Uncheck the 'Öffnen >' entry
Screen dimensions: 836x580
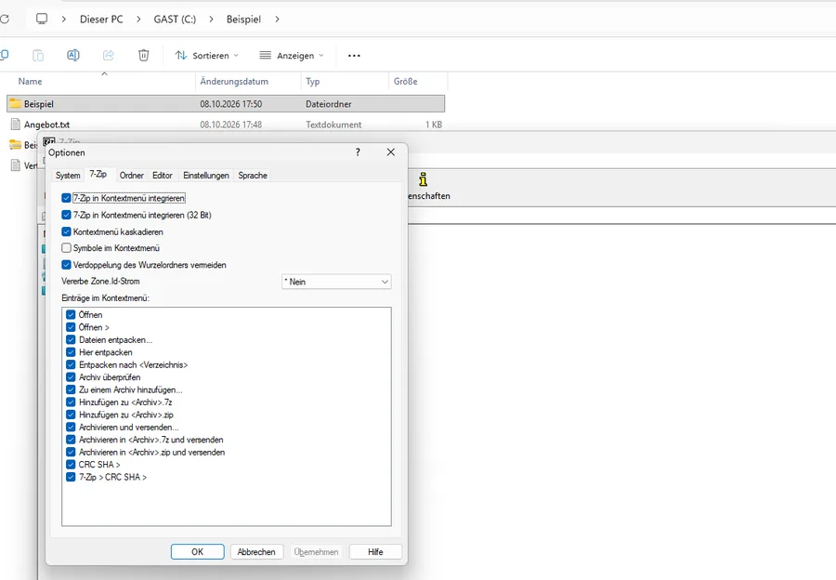(71, 327)
